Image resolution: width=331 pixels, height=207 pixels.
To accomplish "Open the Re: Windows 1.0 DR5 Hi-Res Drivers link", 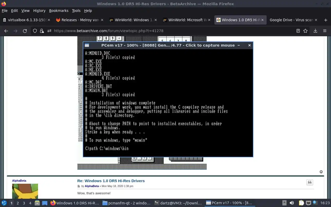I will [111, 181].
